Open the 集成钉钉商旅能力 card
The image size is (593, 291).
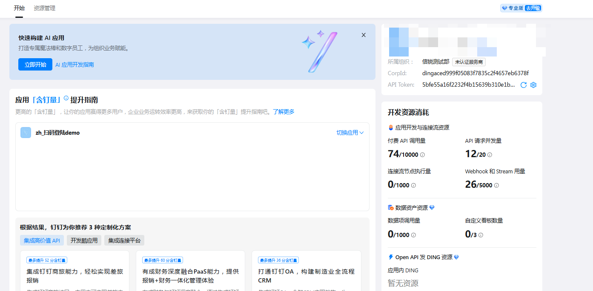click(75, 271)
